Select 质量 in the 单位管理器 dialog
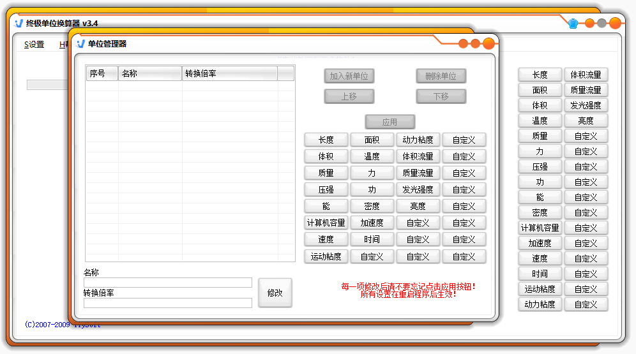 326,173
